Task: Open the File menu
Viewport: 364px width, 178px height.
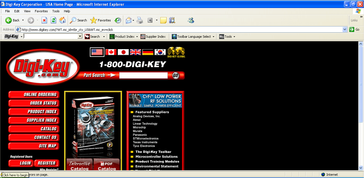Action: [x=7, y=11]
